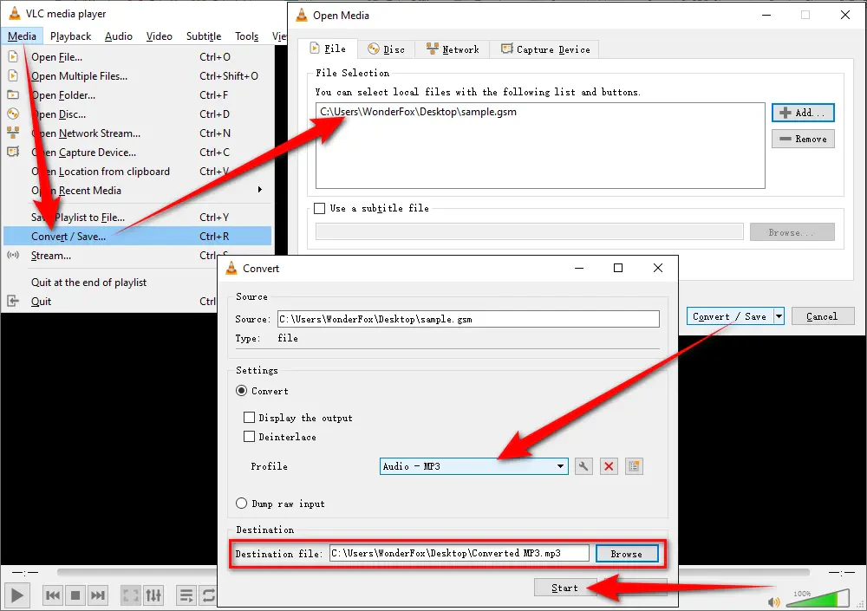Image resolution: width=867 pixels, height=611 pixels.
Task: Enable Display the output checkbox
Action: [250, 418]
